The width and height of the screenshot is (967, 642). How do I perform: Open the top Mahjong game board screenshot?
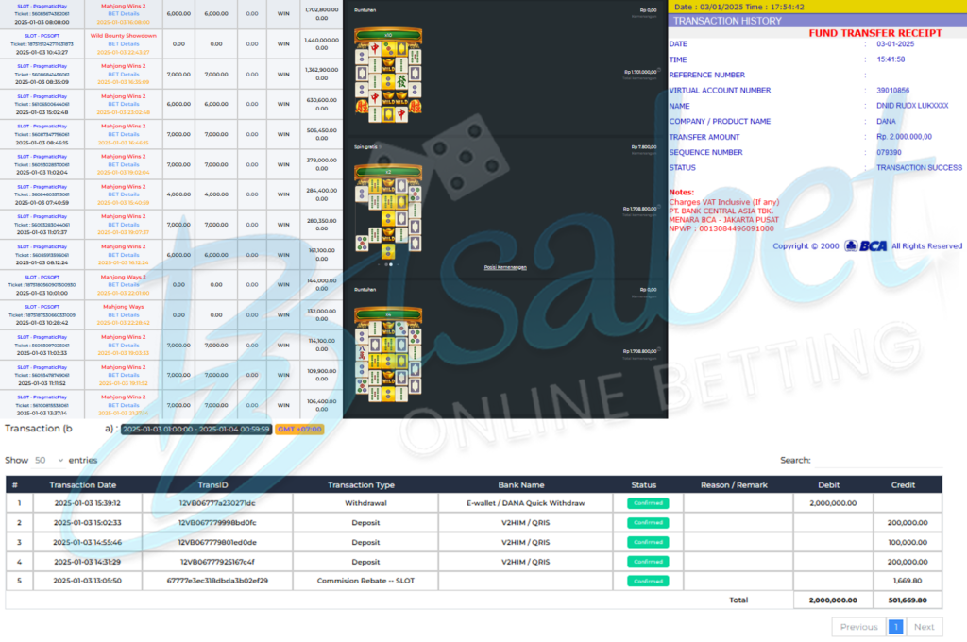388,75
